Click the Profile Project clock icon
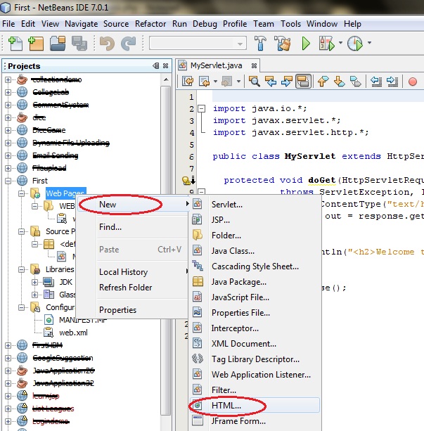 point(355,44)
